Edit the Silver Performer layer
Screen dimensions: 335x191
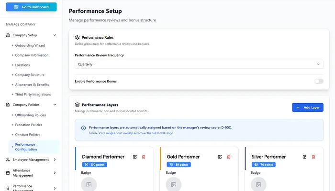(x=304, y=157)
